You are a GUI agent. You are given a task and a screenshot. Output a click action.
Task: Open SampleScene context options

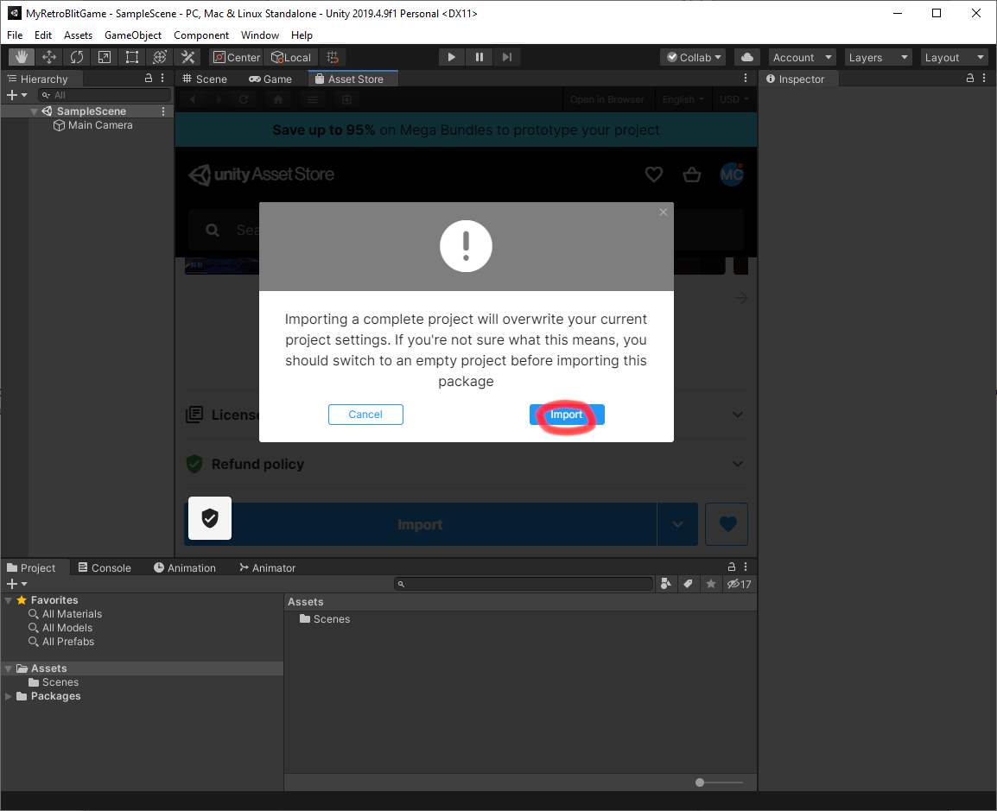pos(163,111)
